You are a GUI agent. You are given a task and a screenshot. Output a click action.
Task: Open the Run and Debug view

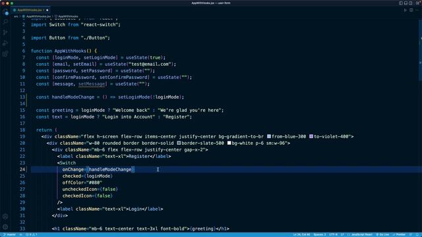(x=5, y=43)
